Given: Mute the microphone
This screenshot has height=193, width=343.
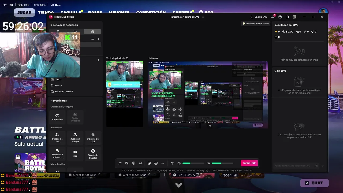Looking at the screenshot, I should [208, 163].
